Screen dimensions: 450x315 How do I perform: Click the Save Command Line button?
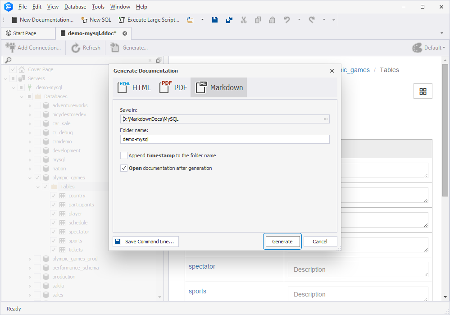(145, 242)
